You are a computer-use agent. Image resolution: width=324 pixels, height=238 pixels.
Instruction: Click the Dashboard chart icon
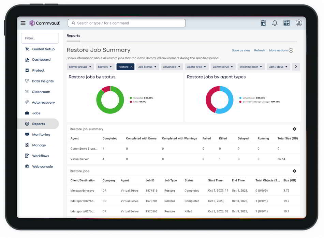(27, 60)
